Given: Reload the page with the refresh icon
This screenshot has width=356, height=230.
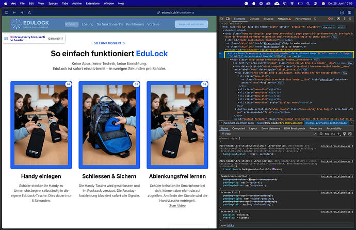Looking at the screenshot, I should [29, 12].
